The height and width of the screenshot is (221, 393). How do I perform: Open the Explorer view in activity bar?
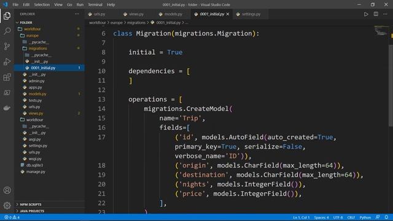pos(7,16)
